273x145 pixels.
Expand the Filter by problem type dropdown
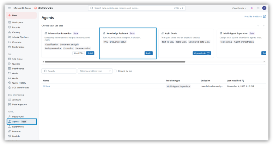(x=95, y=71)
